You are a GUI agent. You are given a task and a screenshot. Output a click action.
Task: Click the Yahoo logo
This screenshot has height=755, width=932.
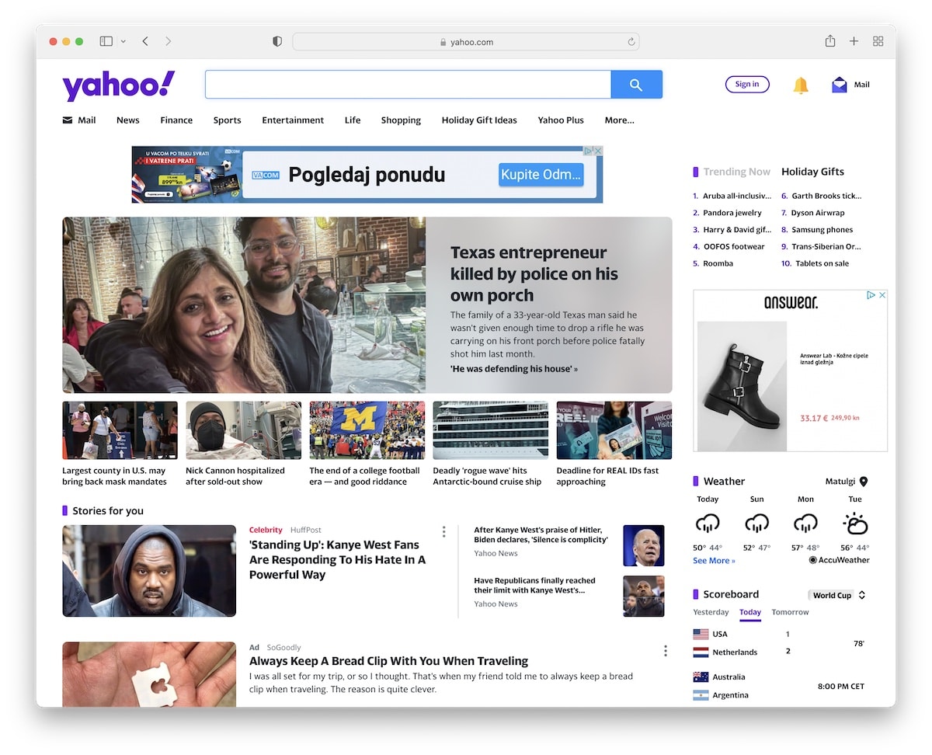point(117,85)
